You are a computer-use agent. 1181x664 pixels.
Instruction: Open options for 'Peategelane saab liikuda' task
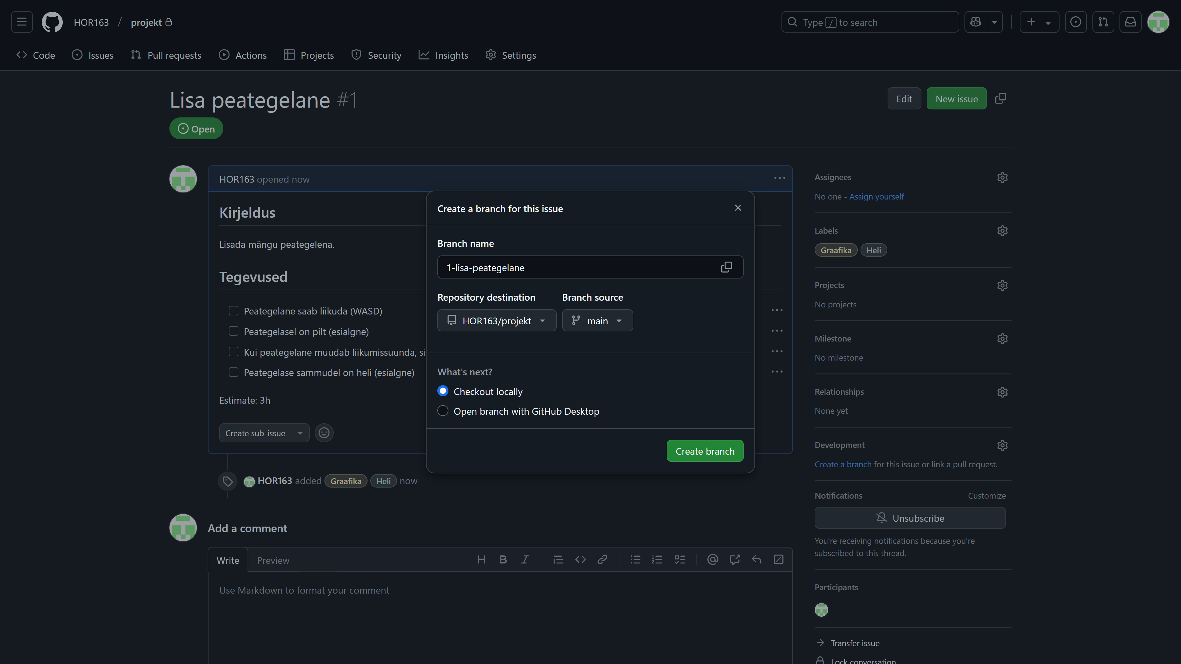coord(777,310)
